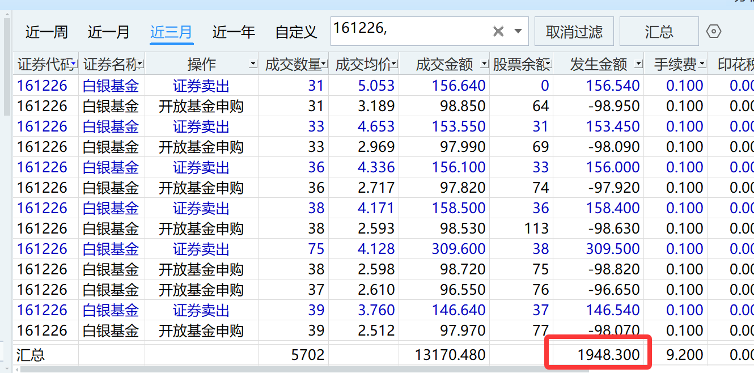This screenshot has height=373, width=754.
Task: Open the 发生金额 column filter arrow
Action: 638,65
